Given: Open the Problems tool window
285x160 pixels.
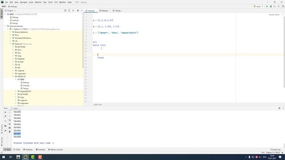Looking at the screenshot, I should coord(28,150).
